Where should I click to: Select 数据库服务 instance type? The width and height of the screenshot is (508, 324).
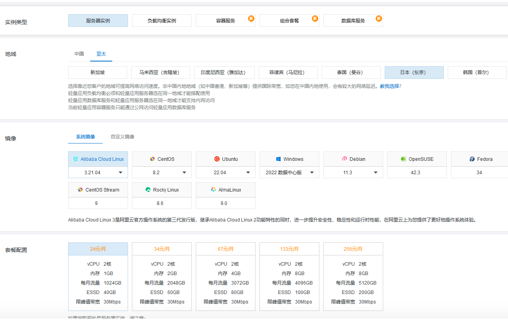[x=353, y=20]
